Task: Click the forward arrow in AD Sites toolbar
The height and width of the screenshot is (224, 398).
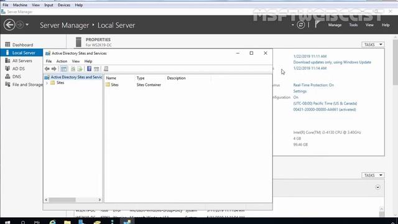Action: [54, 69]
